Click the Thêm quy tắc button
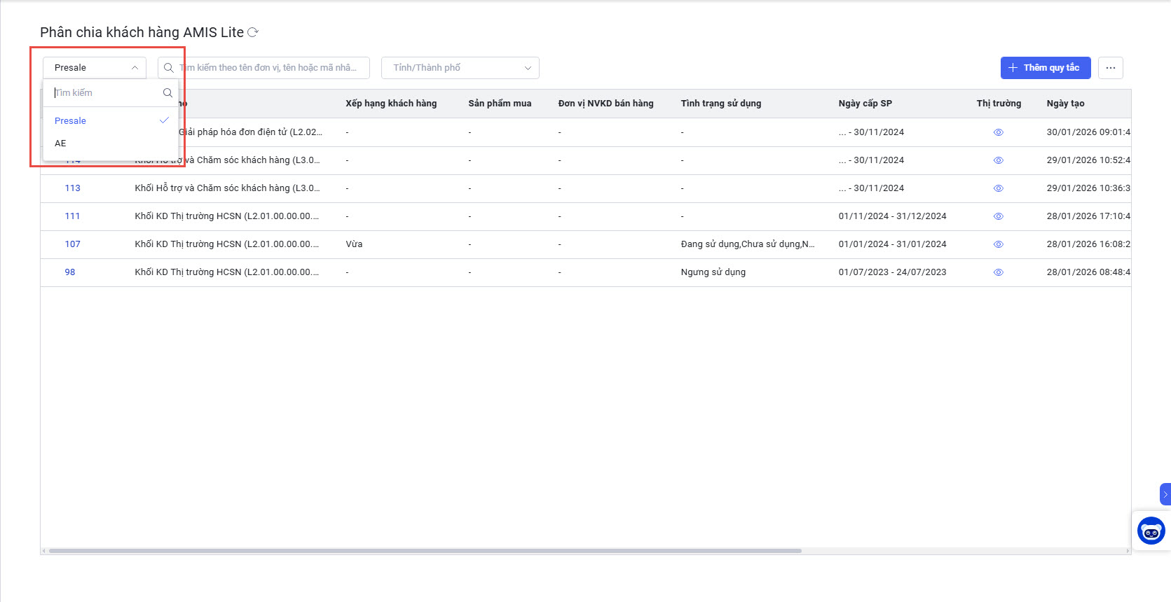Image resolution: width=1171 pixels, height=602 pixels. tap(1045, 68)
